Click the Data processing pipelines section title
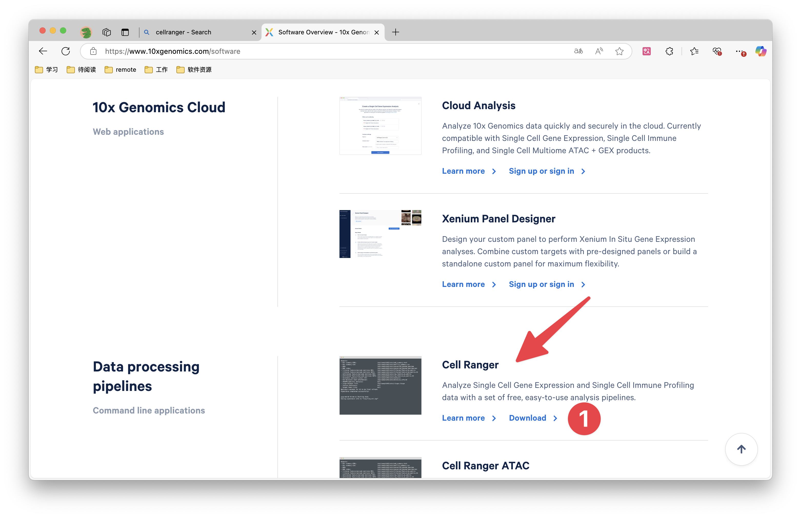Screen dimensions: 801x518 click(146, 376)
